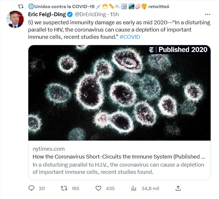Like the tweet with the heart icon

tap(99, 188)
